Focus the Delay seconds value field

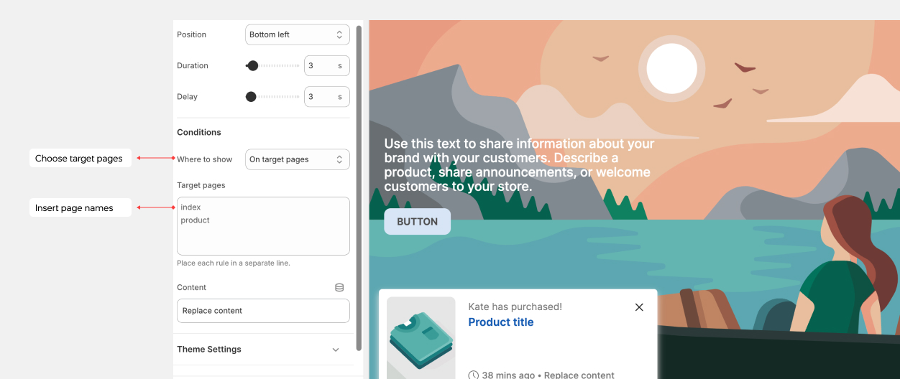320,96
